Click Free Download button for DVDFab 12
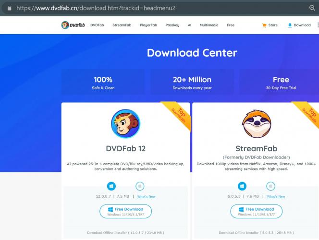Image resolution: width=319 pixels, height=240 pixels. tap(126, 211)
